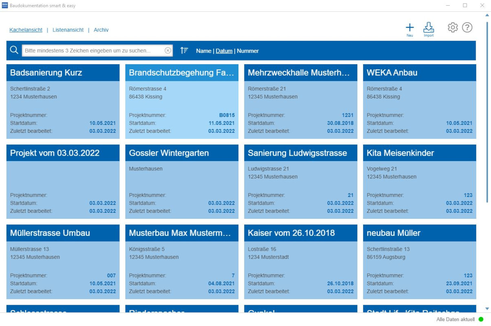Toggle sort direction with the arrow icon

coord(184,51)
